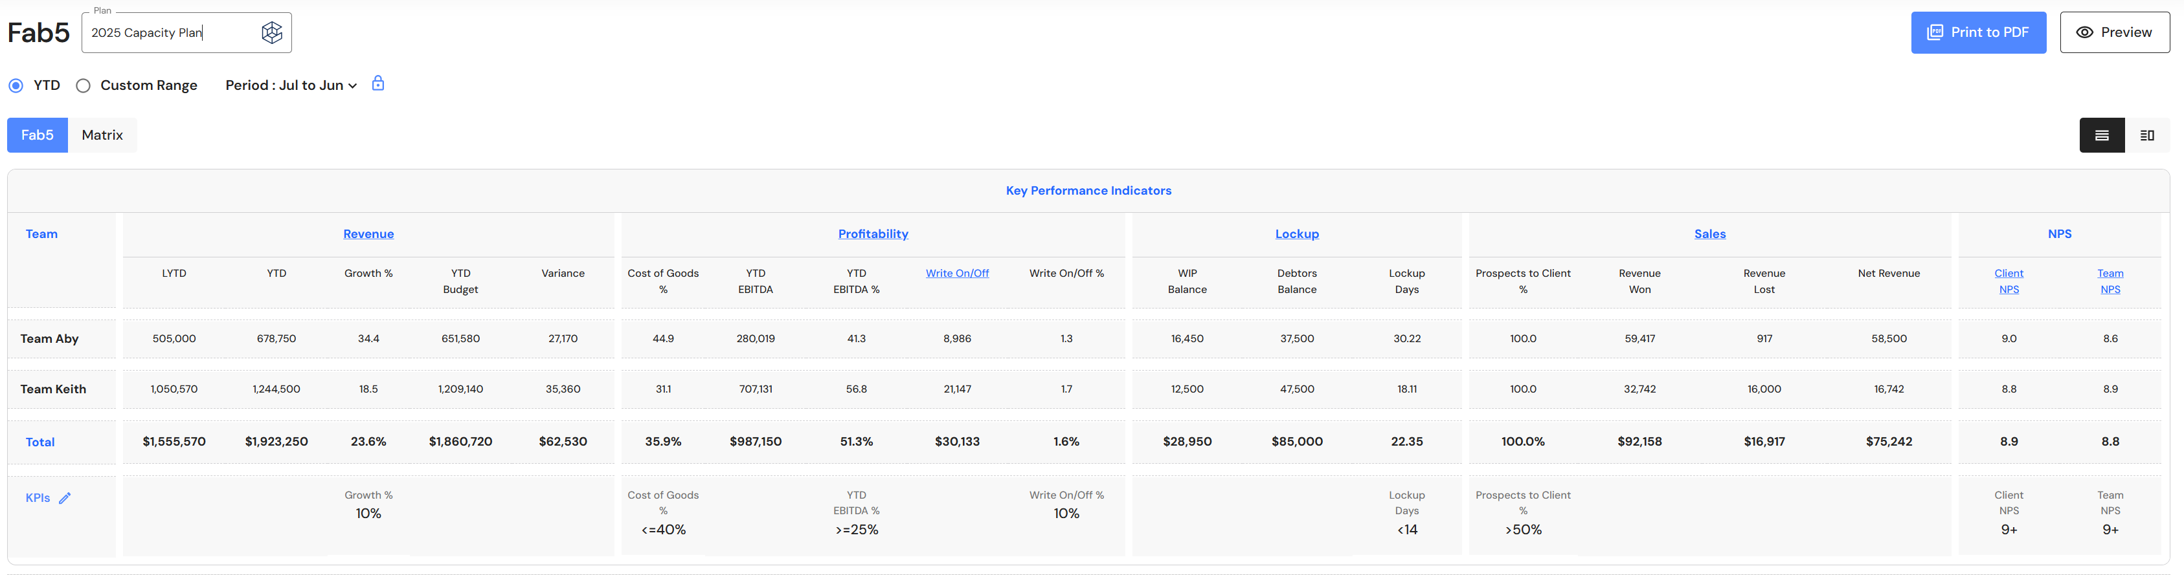Click the Revenue Won column header

click(x=1639, y=281)
